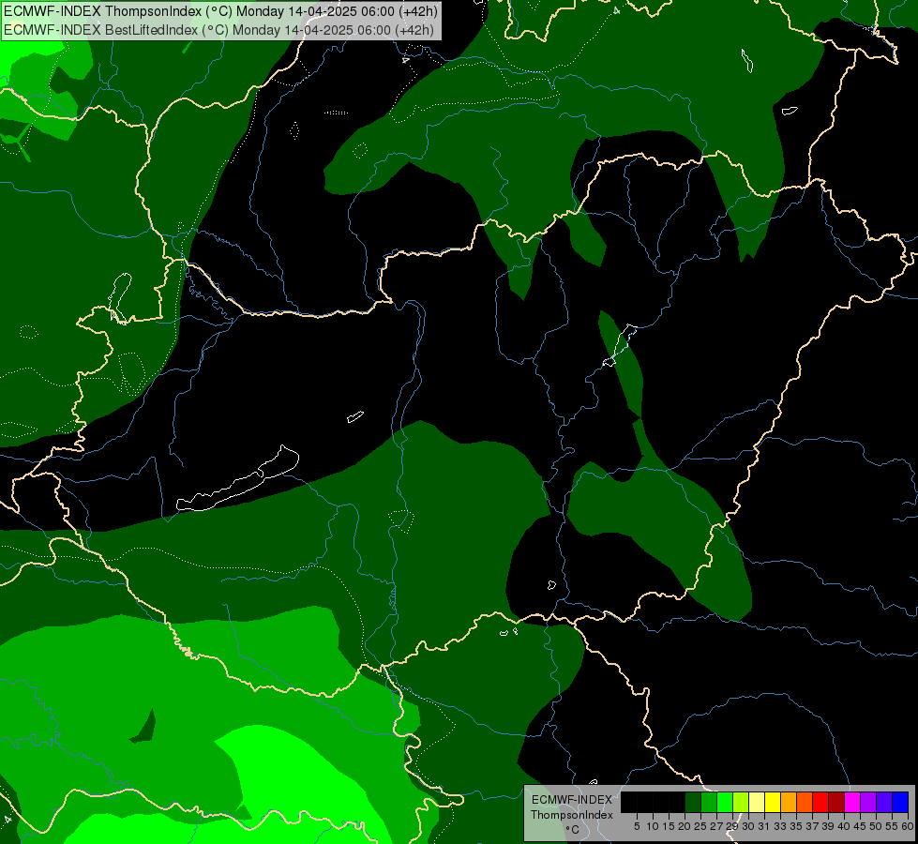Click legend scale value 5
The width and height of the screenshot is (918, 844).
(637, 826)
